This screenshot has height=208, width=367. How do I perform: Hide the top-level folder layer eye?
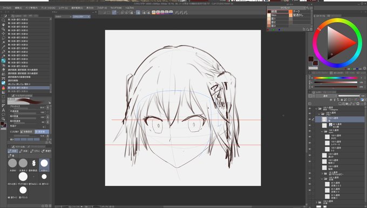coord(310,109)
